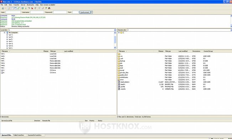This screenshot has height=139, width=232.
Task: Switch to the Queued files tab
Action: click(6, 135)
